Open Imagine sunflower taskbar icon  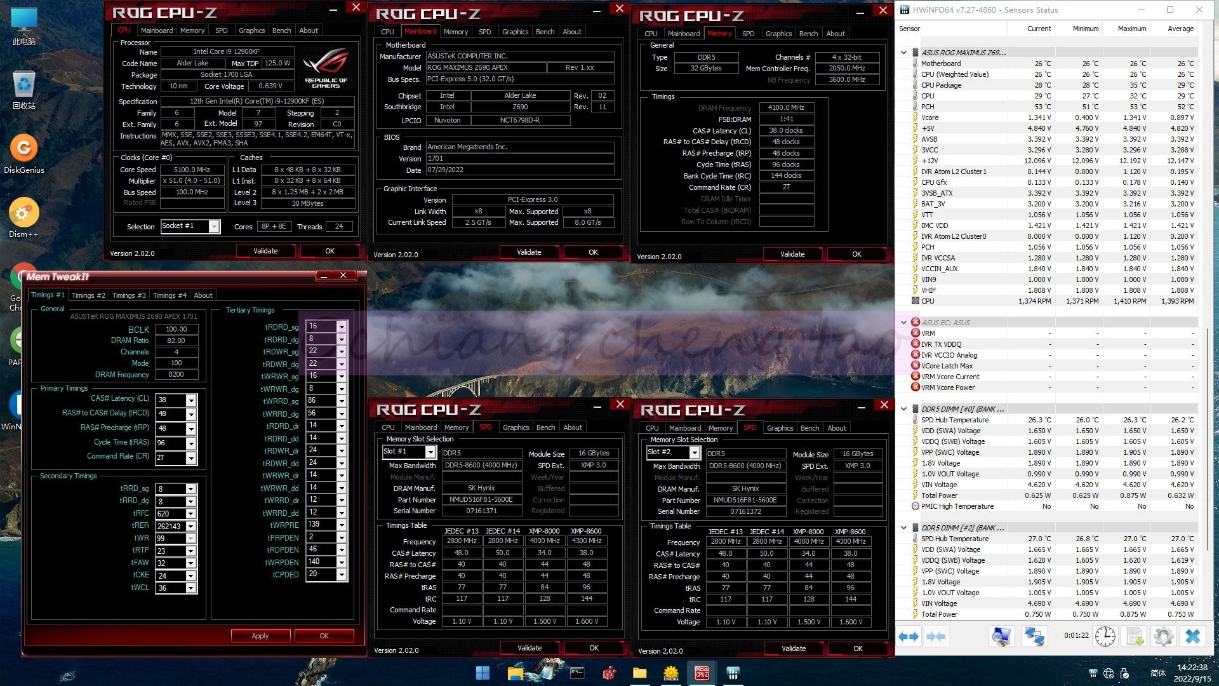coord(671,673)
